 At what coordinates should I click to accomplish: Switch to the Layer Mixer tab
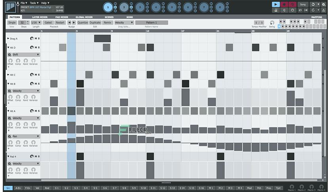tap(40, 17)
